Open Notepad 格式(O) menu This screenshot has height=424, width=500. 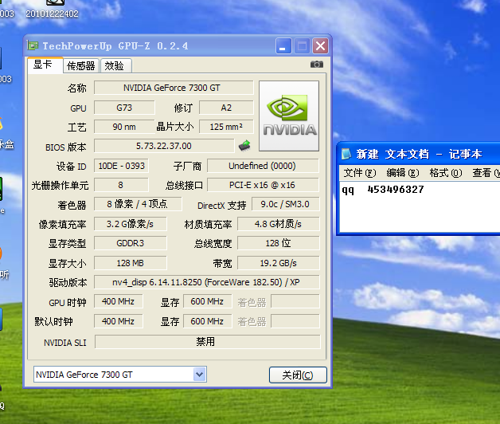[446, 173]
